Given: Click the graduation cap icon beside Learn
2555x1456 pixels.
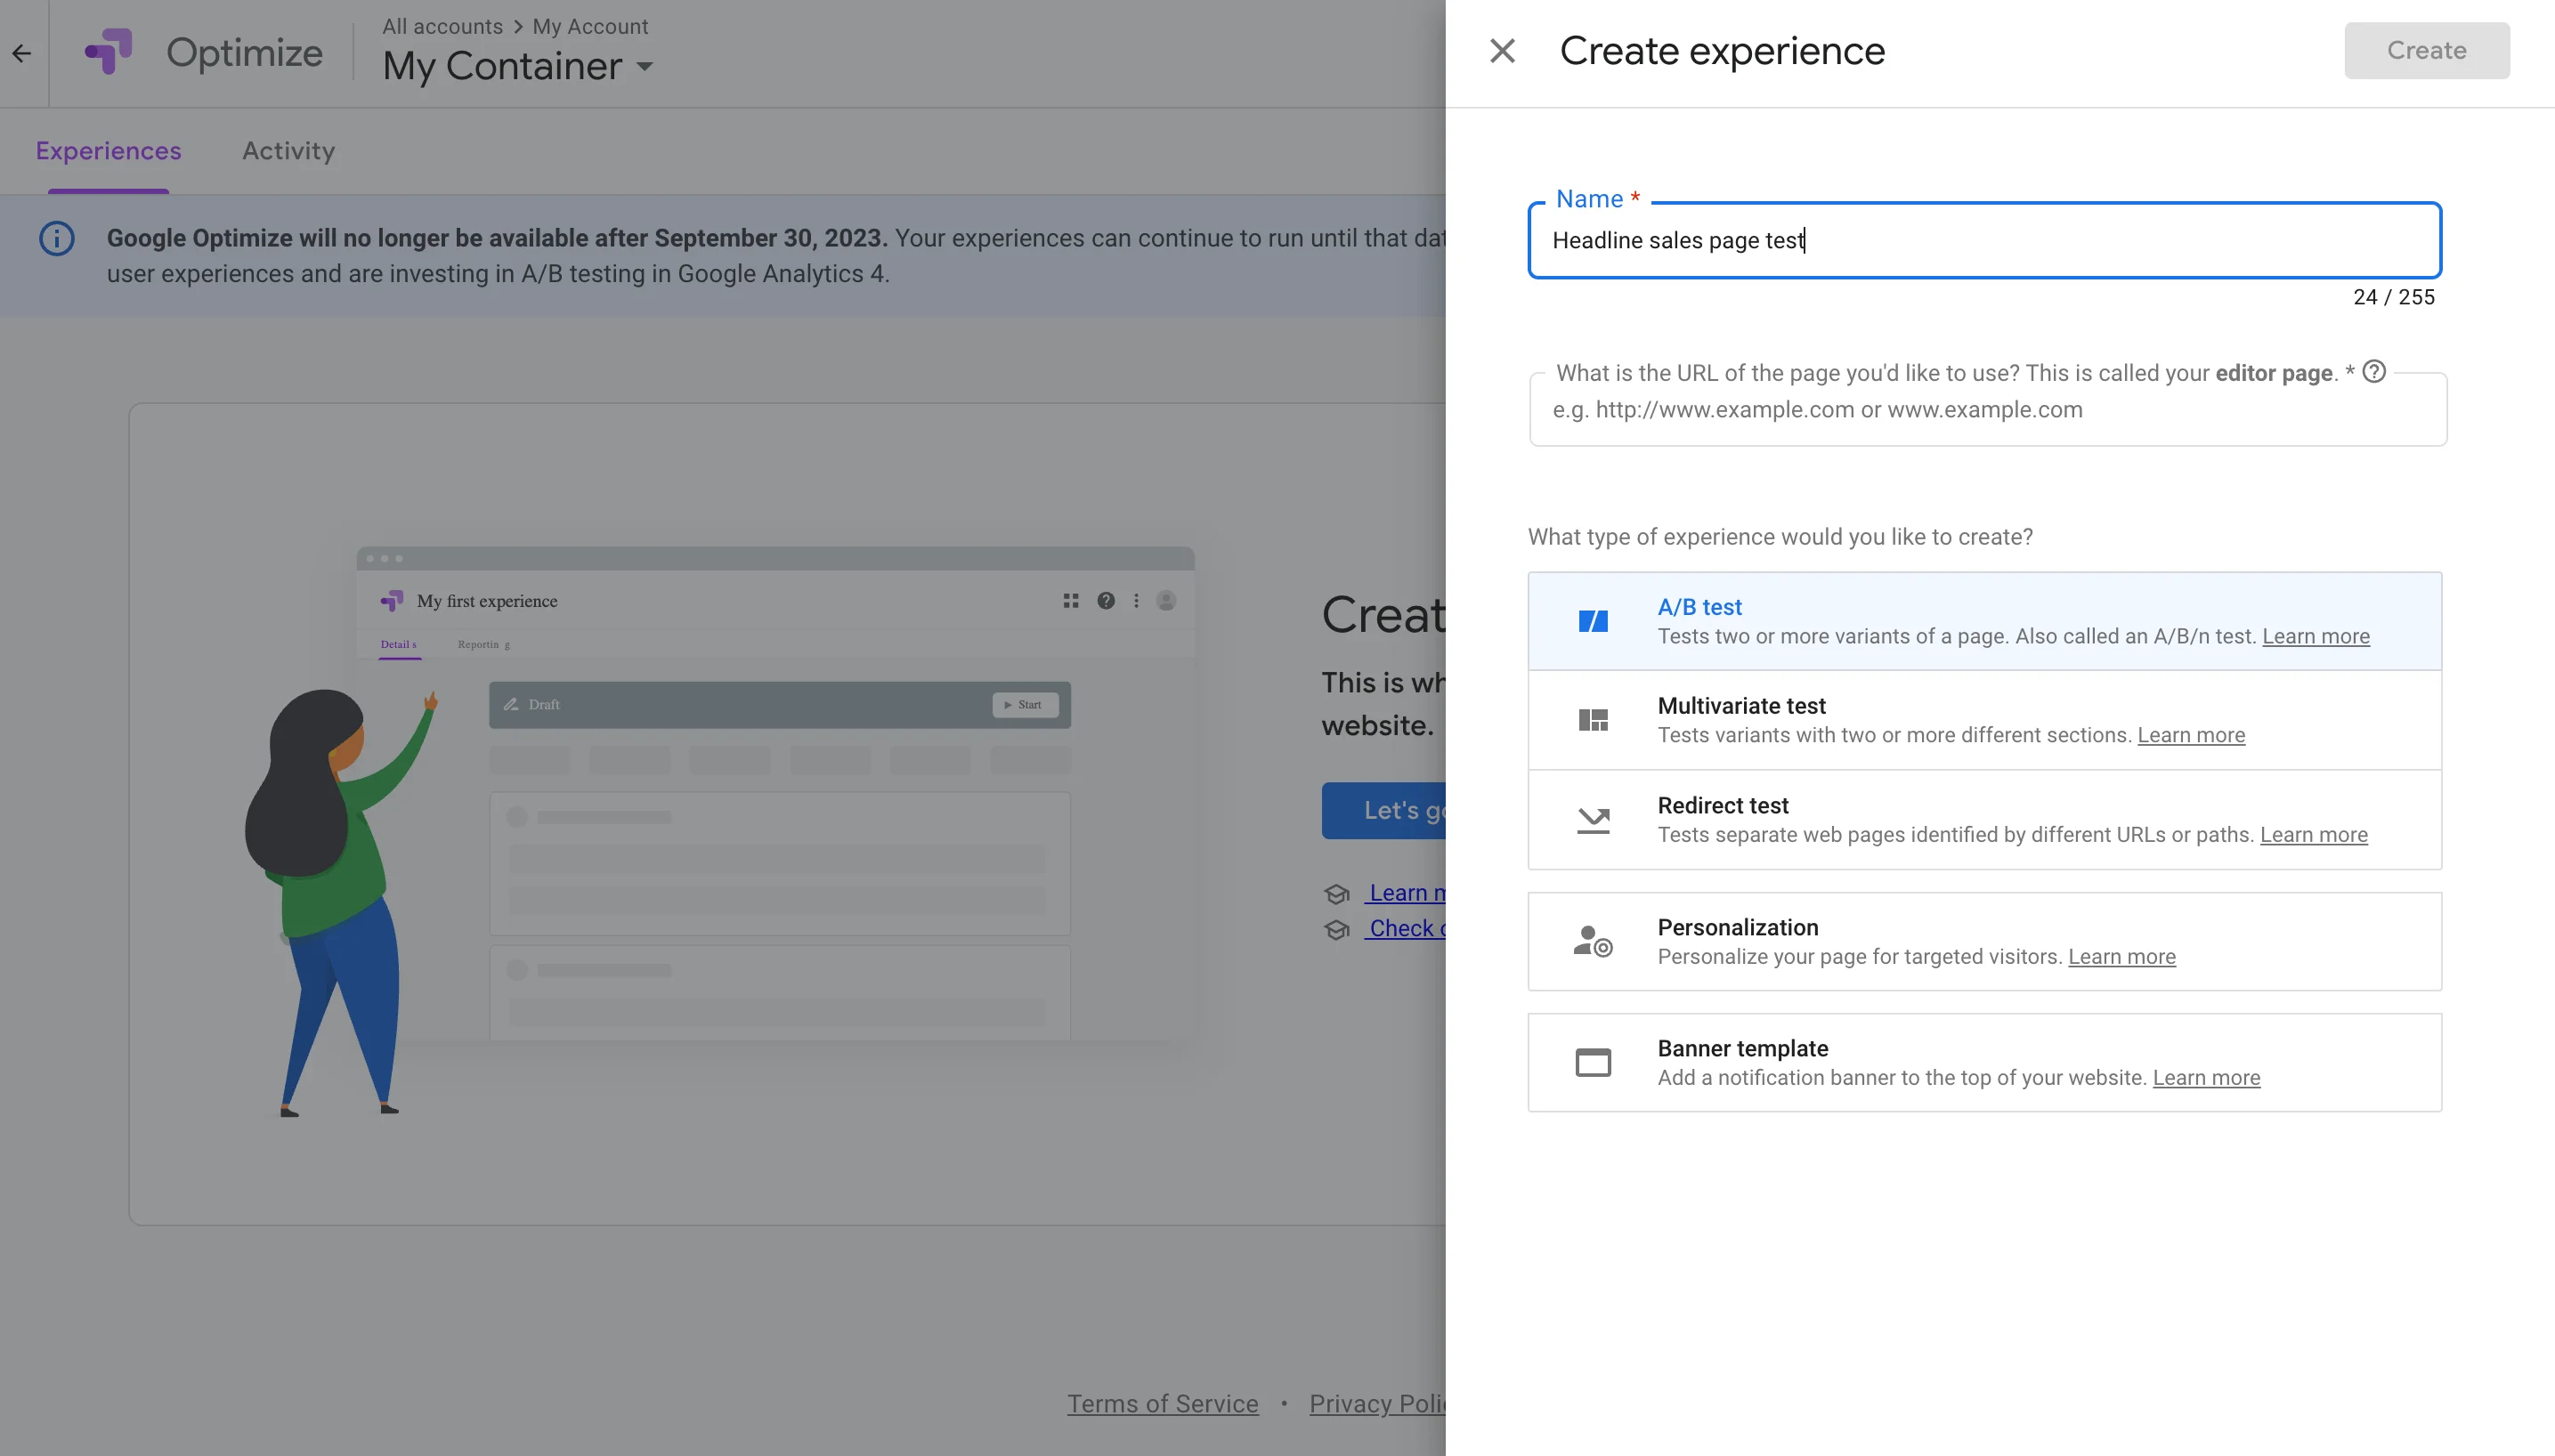Looking at the screenshot, I should (1336, 894).
